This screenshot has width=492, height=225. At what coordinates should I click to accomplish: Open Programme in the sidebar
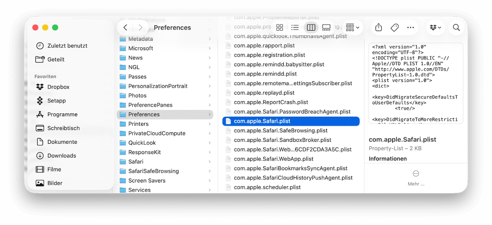57,114
